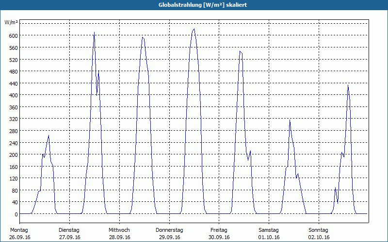Click the 'Donnerstag' day label
Viewport: 388px width, 242px height.
tap(169, 230)
